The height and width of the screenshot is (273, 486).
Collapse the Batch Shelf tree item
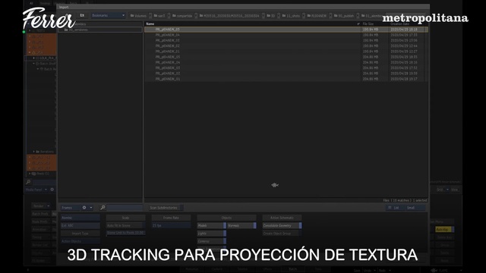(33, 64)
